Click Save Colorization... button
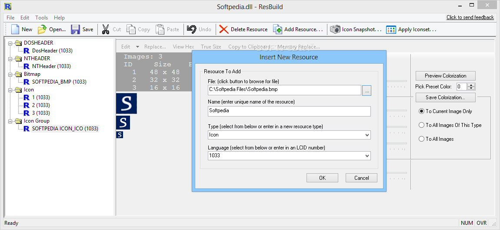The width and height of the screenshot is (500, 230). tap(446, 97)
